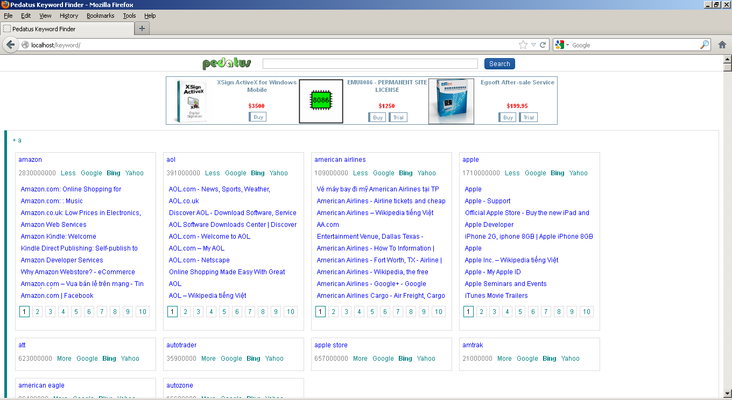Open the search engine dropdown in search bar
The height and width of the screenshot is (400, 732).
click(562, 45)
